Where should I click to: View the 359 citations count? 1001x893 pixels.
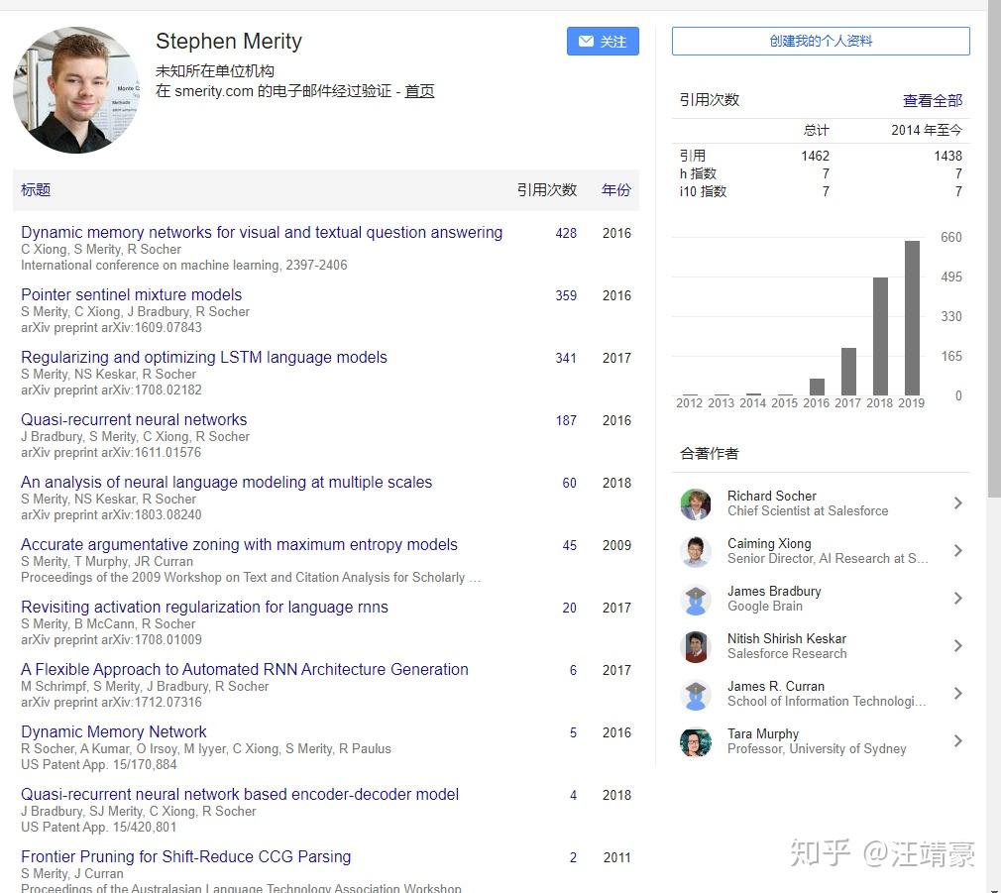pos(566,296)
